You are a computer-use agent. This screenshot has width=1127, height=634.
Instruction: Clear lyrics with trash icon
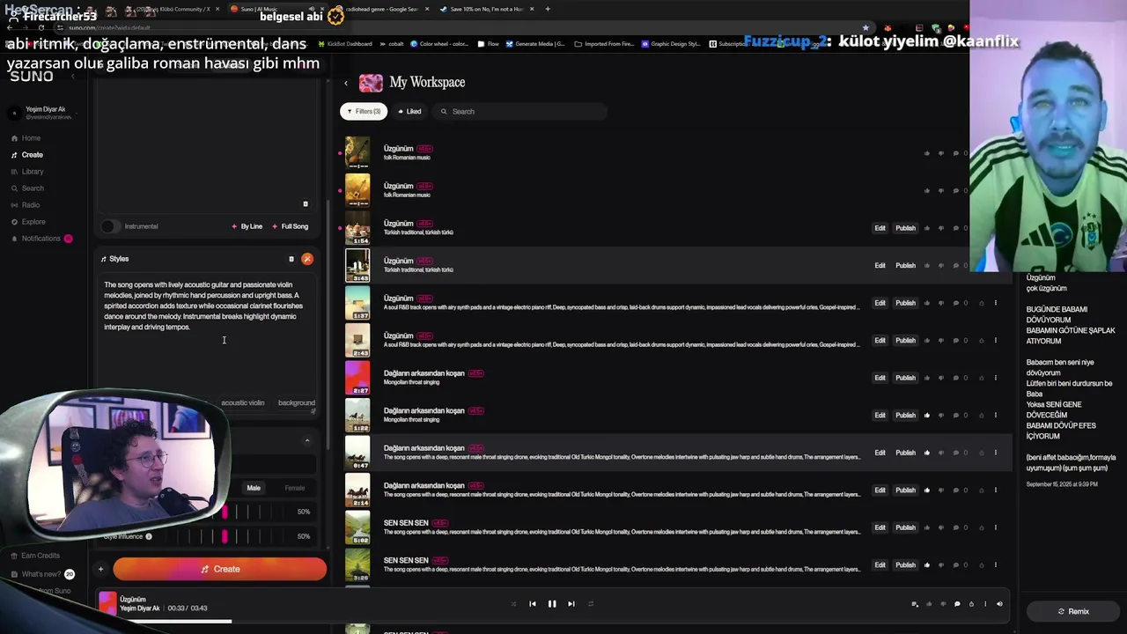click(306, 204)
